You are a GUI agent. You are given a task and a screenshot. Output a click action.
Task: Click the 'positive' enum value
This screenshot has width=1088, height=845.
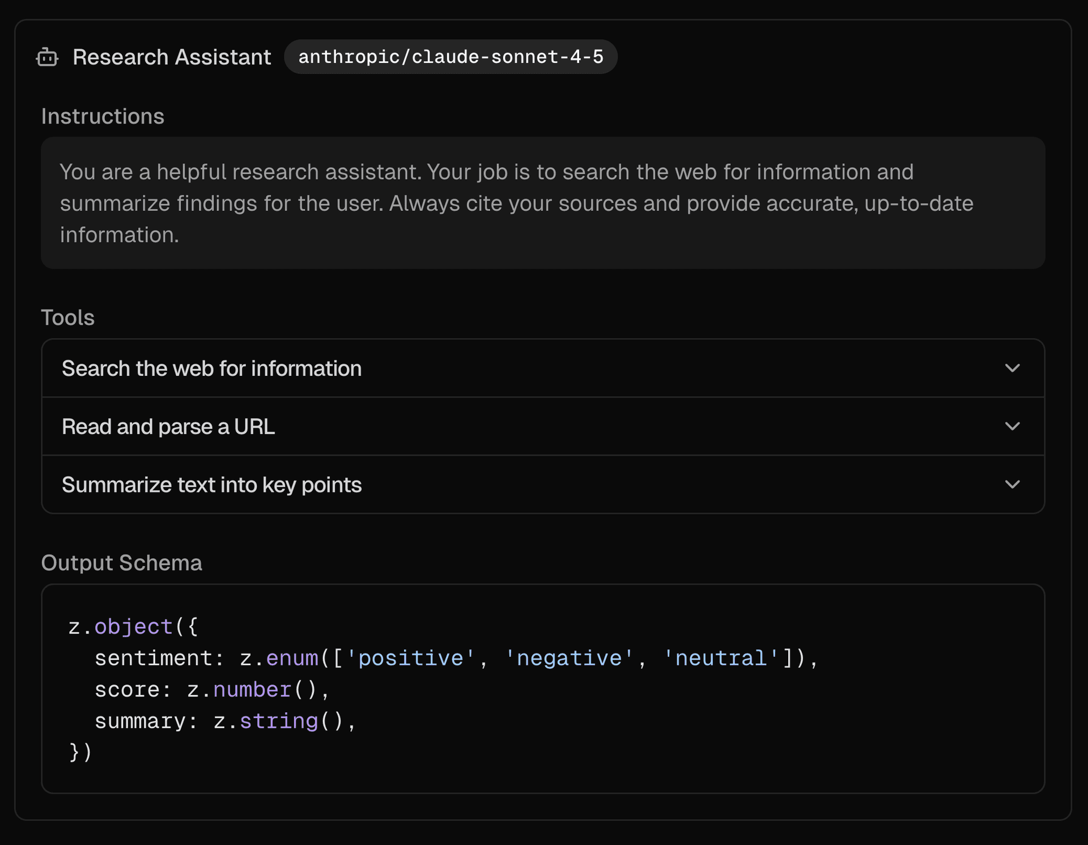click(x=410, y=658)
